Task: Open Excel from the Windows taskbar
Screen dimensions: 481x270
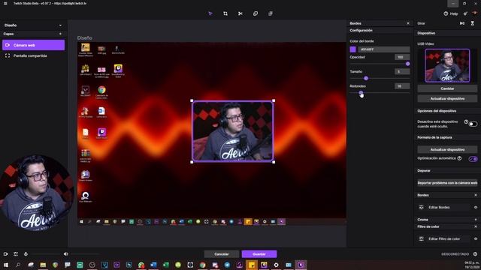Action: pyautogui.click(x=166, y=265)
